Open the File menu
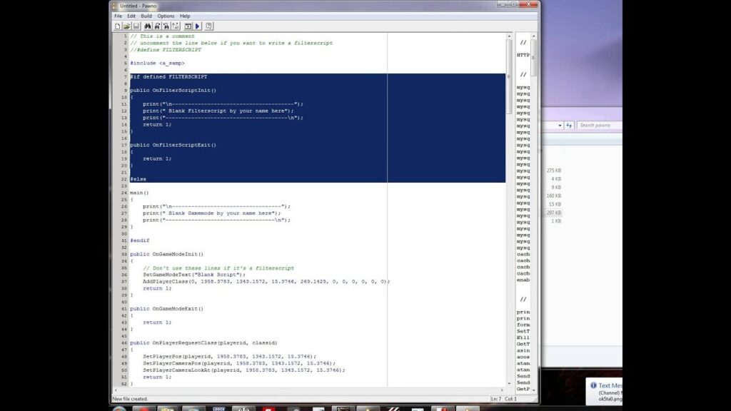731x411 pixels. 118,16
